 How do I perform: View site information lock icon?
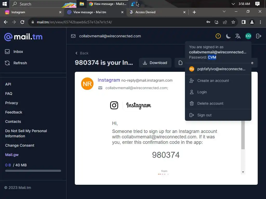tap(33, 22)
